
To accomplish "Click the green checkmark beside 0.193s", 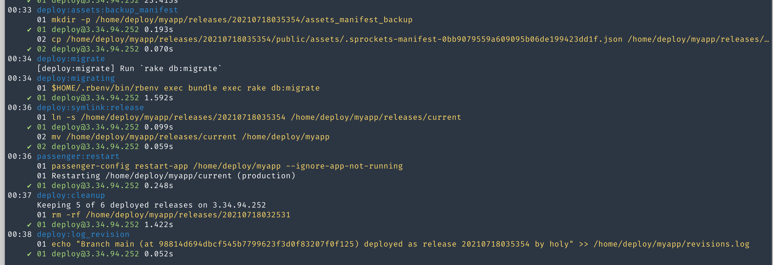I will coord(29,30).
